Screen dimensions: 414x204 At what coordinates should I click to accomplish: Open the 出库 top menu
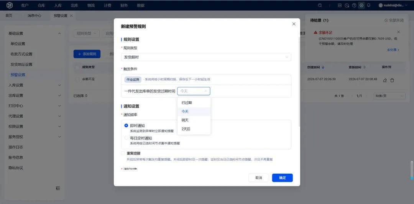click(74, 5)
